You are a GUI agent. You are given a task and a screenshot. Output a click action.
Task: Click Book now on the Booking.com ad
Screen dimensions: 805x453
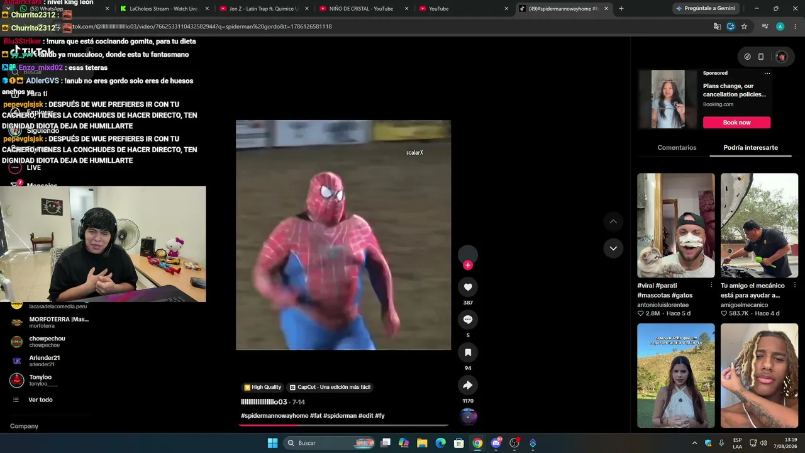pos(736,122)
